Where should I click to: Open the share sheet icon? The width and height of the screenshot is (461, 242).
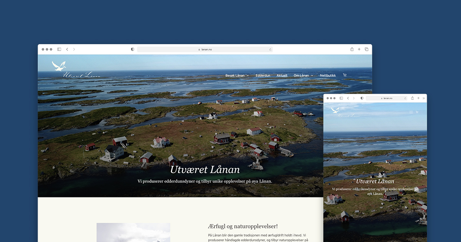coord(352,49)
